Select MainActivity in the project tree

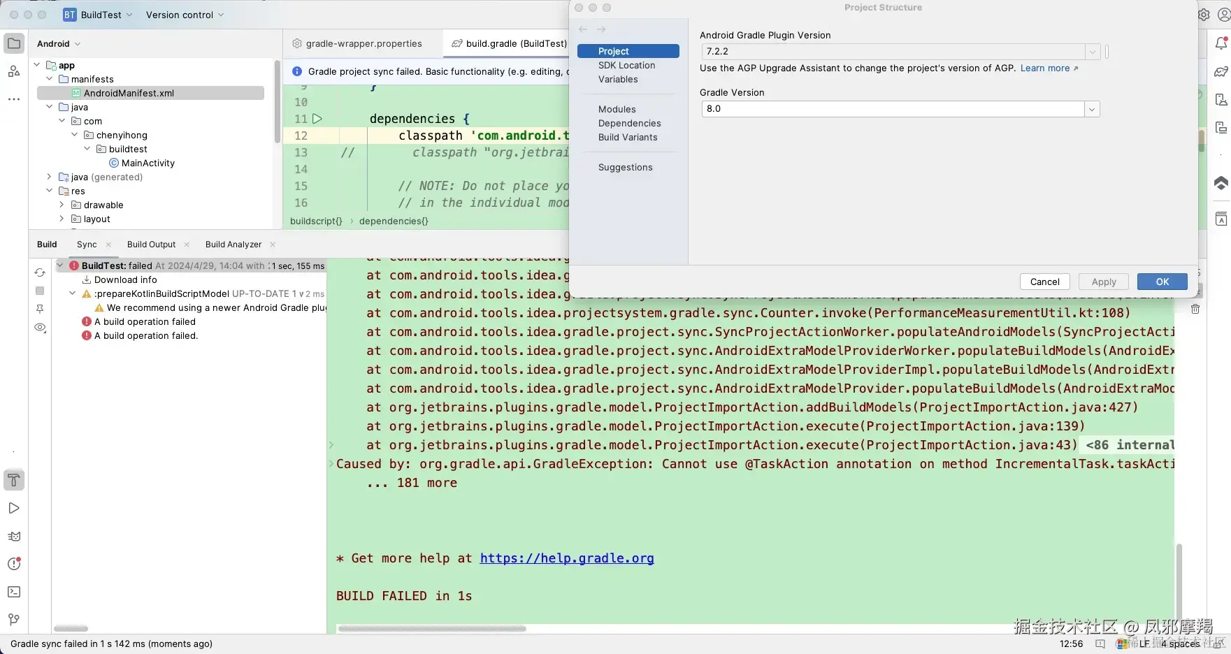pyautogui.click(x=148, y=163)
